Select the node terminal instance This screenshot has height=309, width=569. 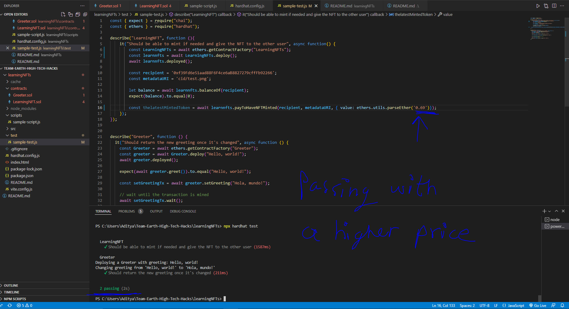tap(555, 220)
